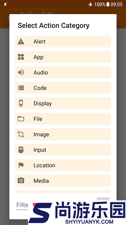The height and width of the screenshot is (225, 126).
Task: Open the Alert action category
Action: 63,41
